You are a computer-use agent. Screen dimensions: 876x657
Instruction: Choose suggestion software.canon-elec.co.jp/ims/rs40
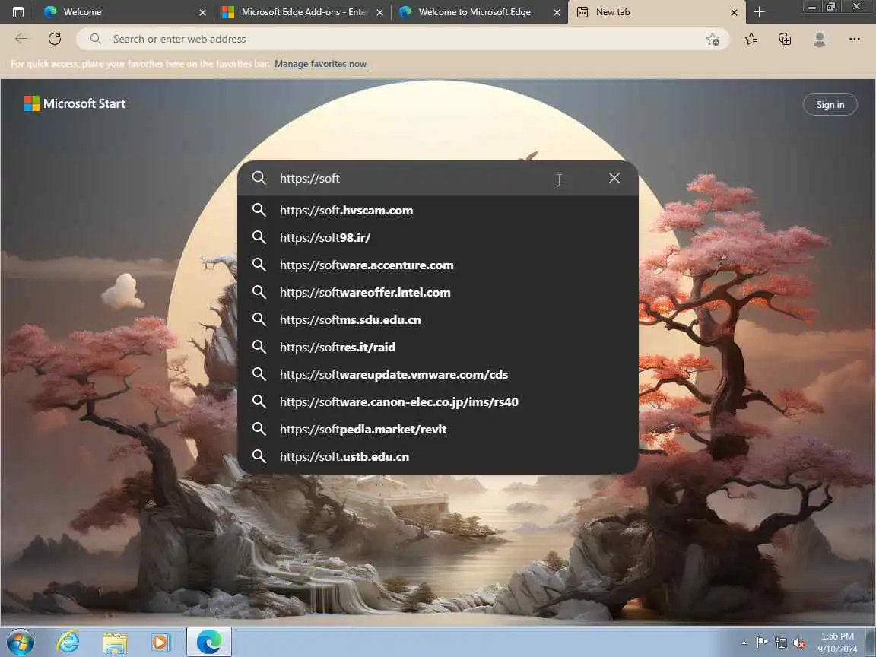point(438,401)
